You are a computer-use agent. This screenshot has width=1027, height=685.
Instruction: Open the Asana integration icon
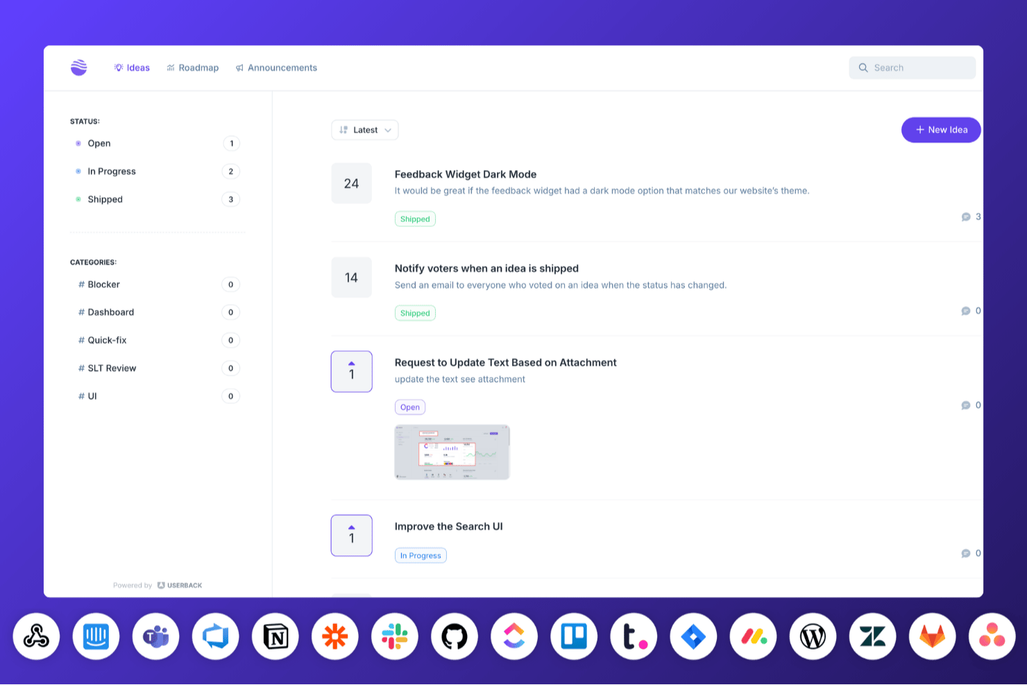coord(992,636)
